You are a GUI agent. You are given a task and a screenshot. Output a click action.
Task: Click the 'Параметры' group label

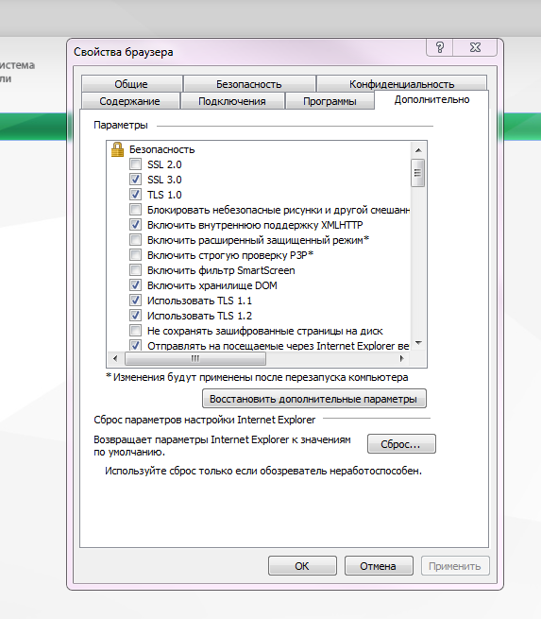tap(121, 125)
